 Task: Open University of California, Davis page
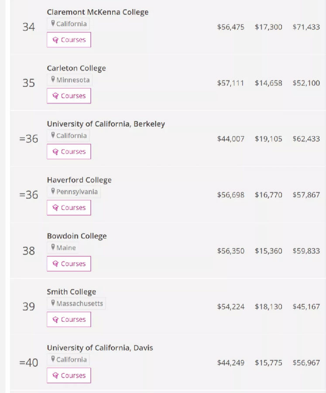(x=100, y=348)
